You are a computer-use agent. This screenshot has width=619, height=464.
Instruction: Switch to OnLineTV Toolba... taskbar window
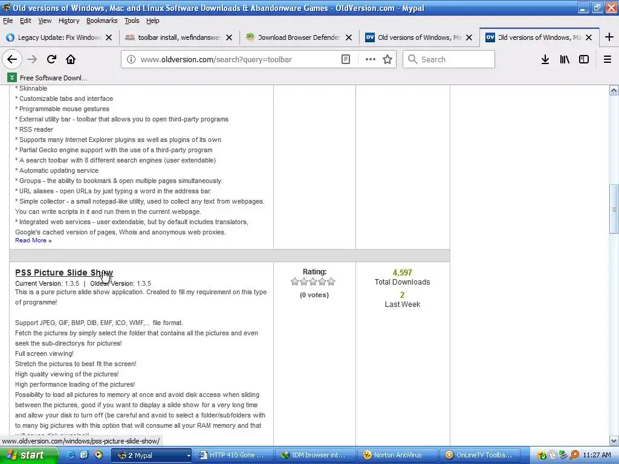tap(479, 456)
